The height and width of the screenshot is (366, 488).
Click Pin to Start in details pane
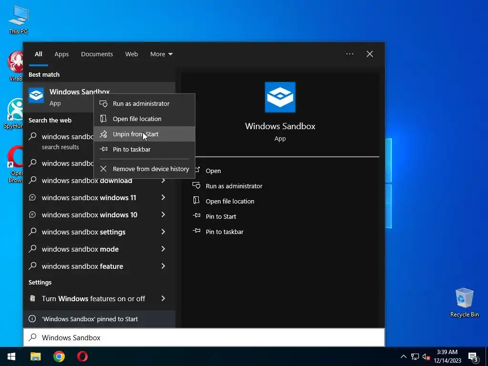pyautogui.click(x=221, y=217)
